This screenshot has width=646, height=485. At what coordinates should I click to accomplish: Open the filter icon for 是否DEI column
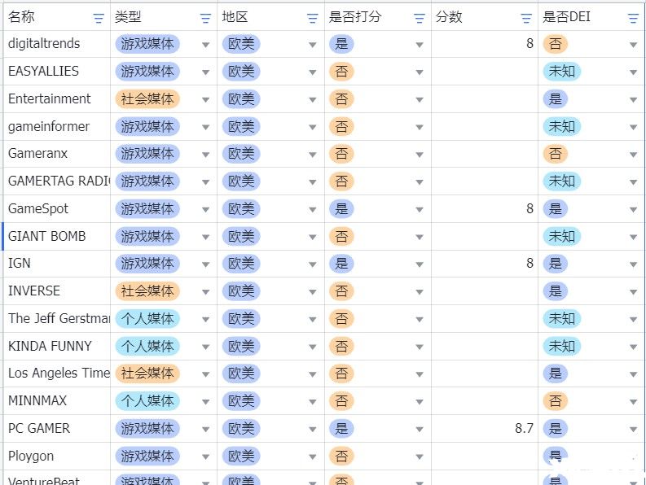(x=633, y=18)
